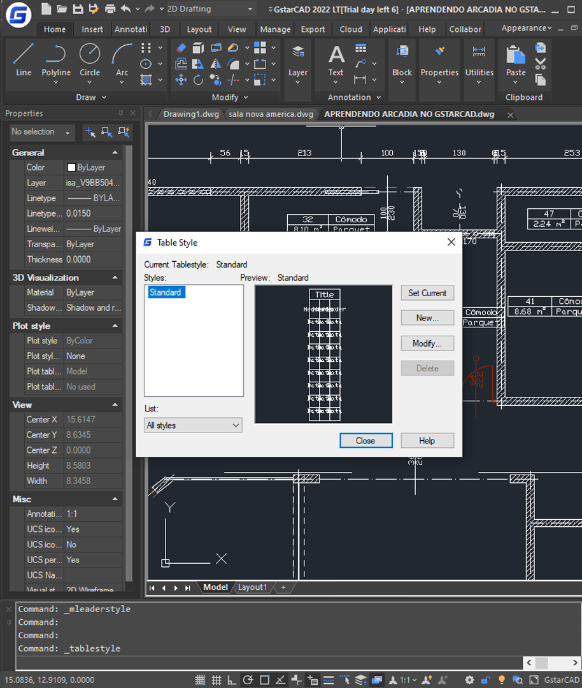Collapse the Plot style section
The image size is (582, 688).
click(115, 326)
